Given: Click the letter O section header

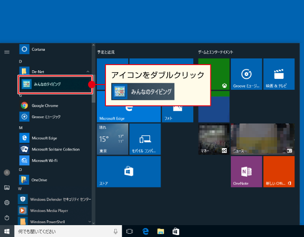Looking at the screenshot, I should [20, 170].
